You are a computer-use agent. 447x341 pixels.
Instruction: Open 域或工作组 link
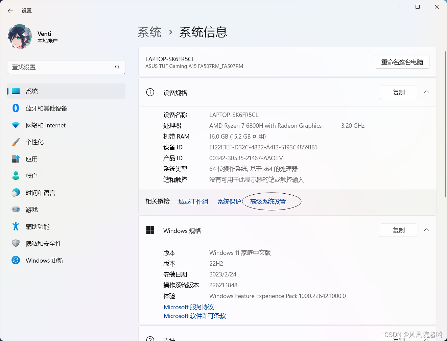tap(193, 201)
